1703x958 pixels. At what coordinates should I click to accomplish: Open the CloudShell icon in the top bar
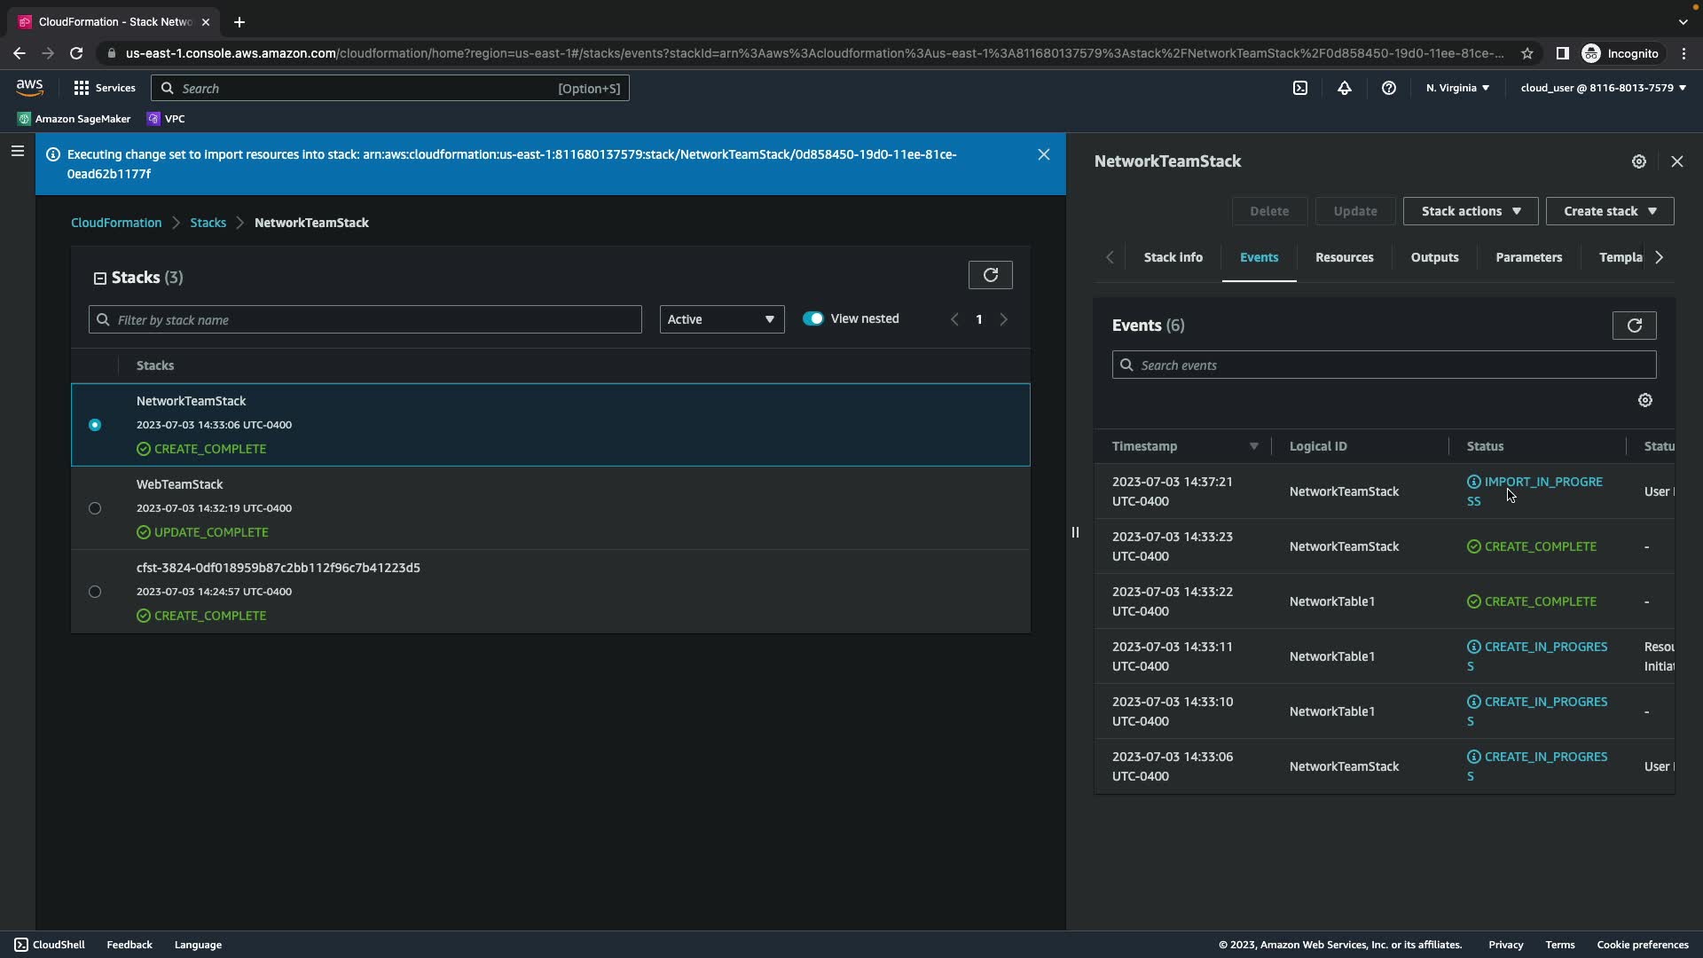coord(1299,88)
